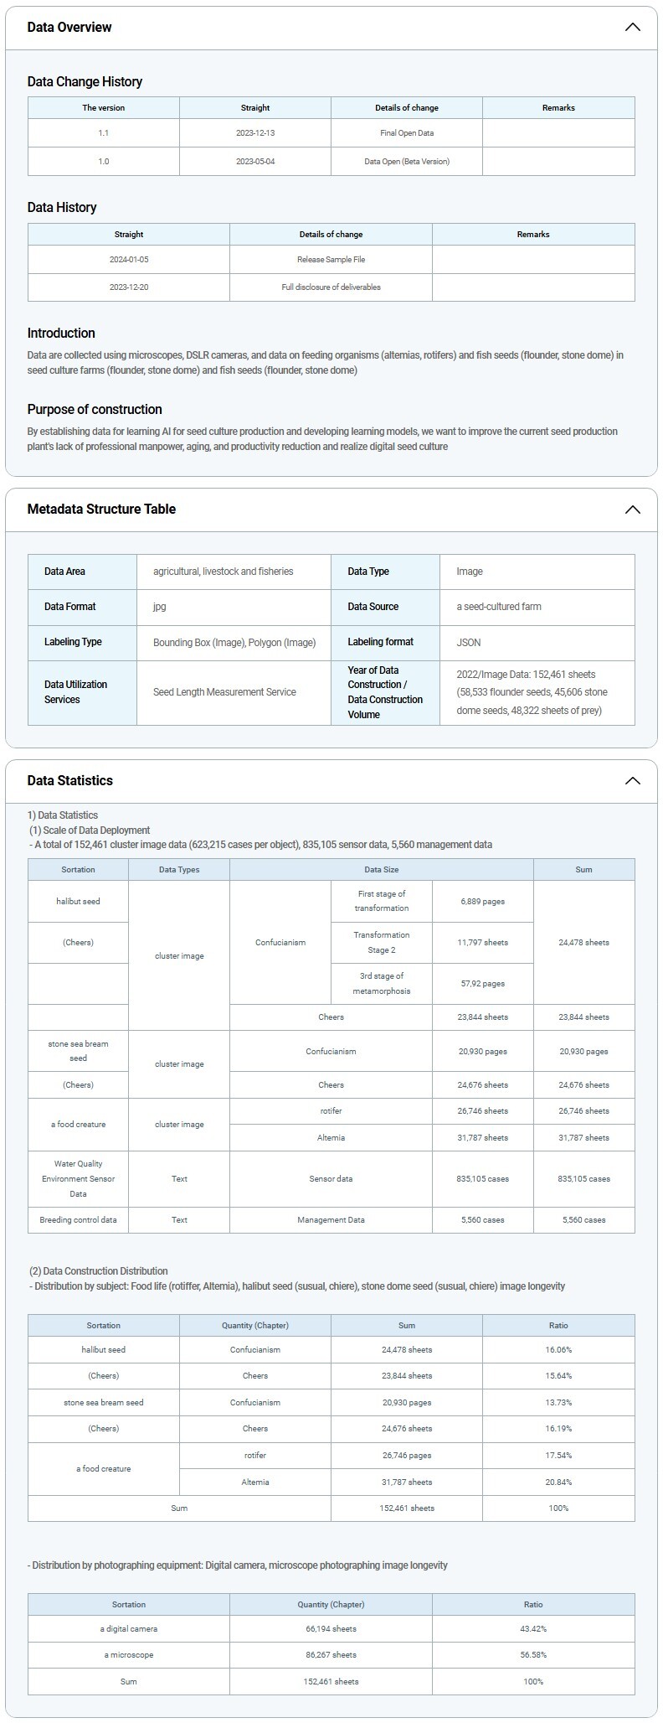Click the Bounding Box, Polygon labeling value
The image size is (663, 1723).
click(x=234, y=643)
